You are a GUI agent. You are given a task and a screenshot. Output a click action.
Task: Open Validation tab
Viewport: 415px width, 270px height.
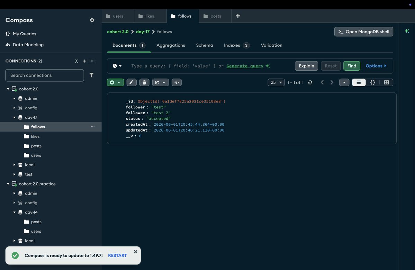[x=272, y=45]
